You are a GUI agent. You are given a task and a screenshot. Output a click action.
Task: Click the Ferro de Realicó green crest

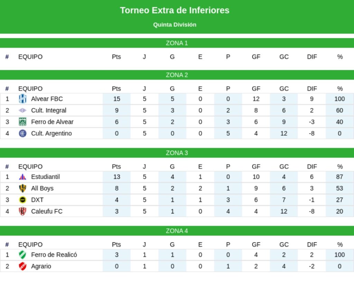point(22,255)
